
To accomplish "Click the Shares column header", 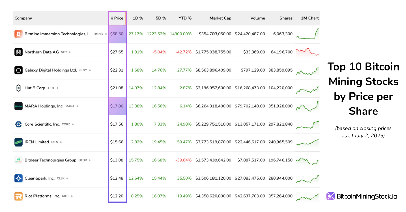I will [x=286, y=18].
